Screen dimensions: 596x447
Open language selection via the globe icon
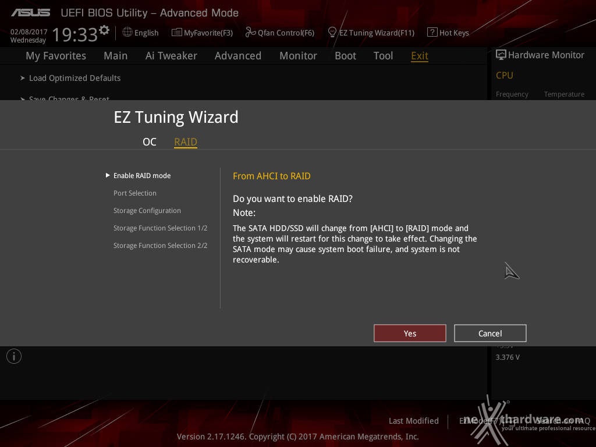pos(127,33)
